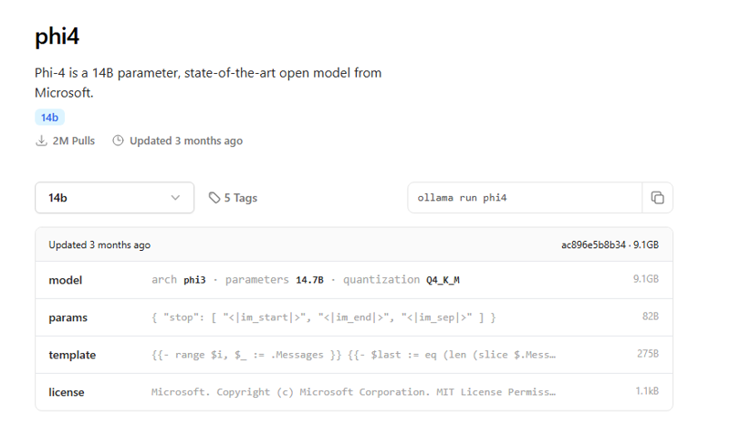
Task: Open the params row
Action: (x=354, y=317)
